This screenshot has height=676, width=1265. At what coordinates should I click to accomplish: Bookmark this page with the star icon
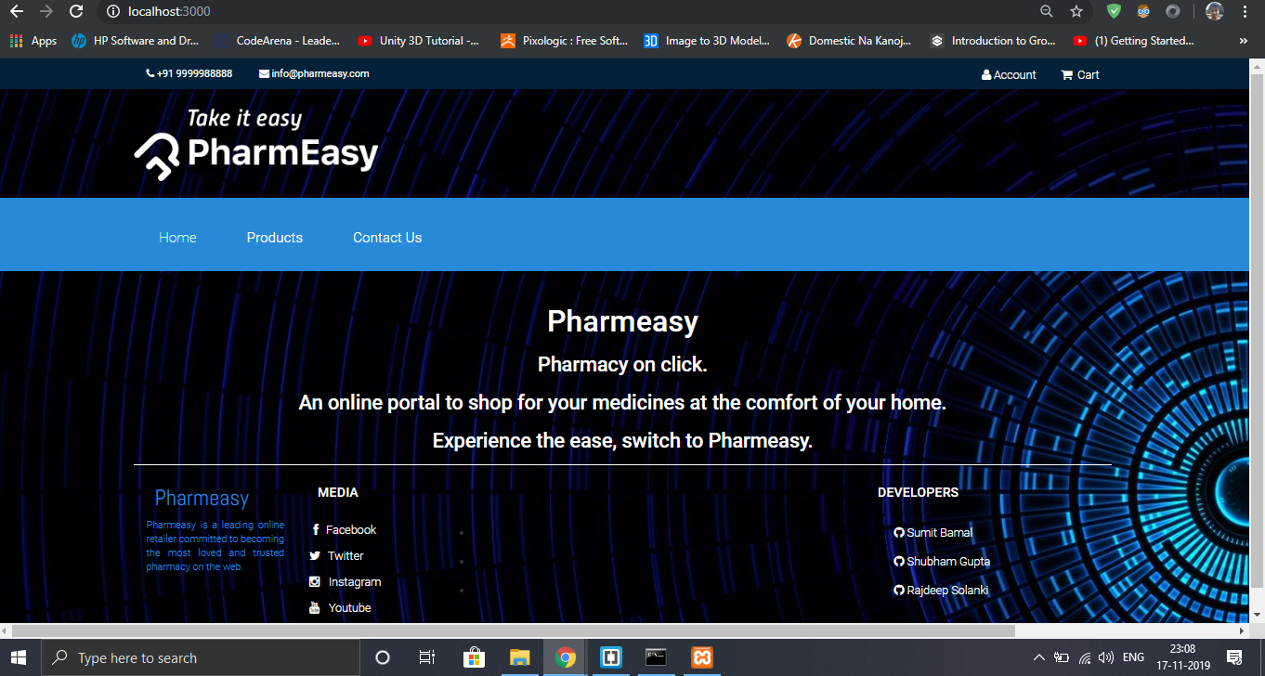(1076, 11)
